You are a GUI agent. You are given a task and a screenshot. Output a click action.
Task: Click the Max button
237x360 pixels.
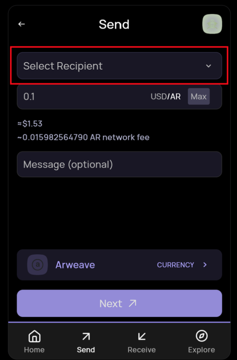(199, 96)
